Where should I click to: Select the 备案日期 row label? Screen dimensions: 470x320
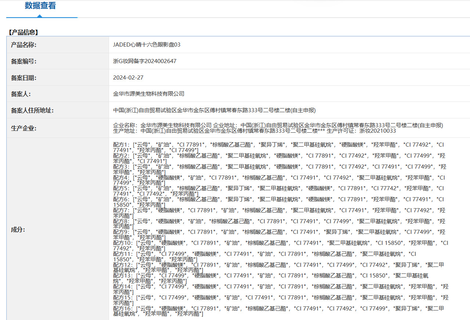(24, 78)
